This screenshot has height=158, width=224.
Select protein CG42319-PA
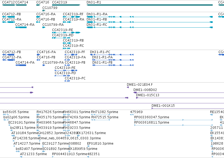(x=75, y=57)
